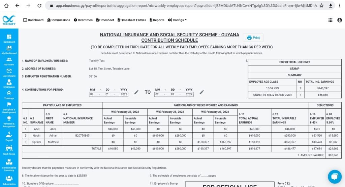Image resolution: width=345 pixels, height=187 pixels.
Task: Click Gobin's employer deduction $23,520
Action: pos(317,136)
